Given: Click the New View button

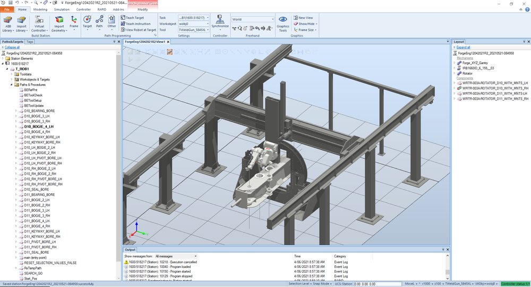Looking at the screenshot, I should pos(303,17).
